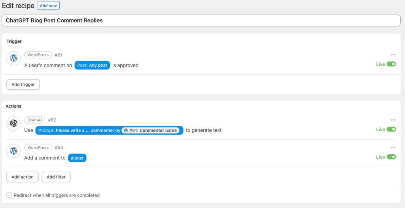Open the 'Post: Any post' selector
Screen dimensions: 405x208
(92, 65)
